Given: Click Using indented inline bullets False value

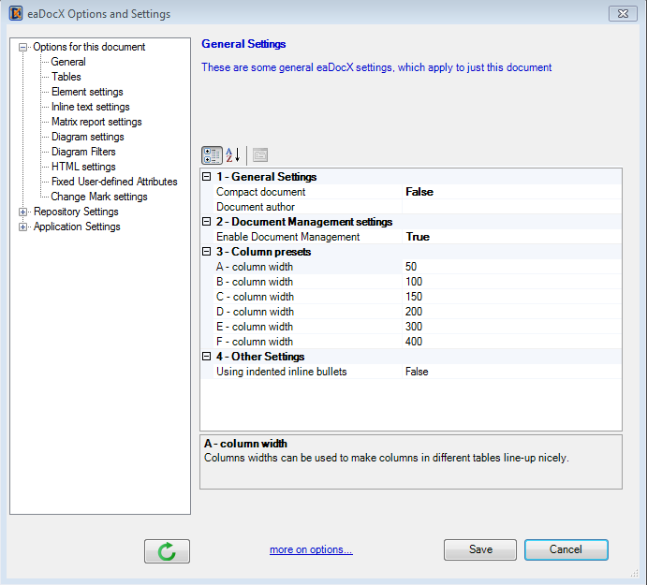Looking at the screenshot, I should click(511, 372).
